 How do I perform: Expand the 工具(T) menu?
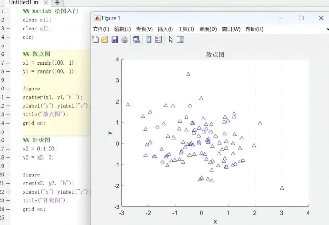click(x=186, y=29)
